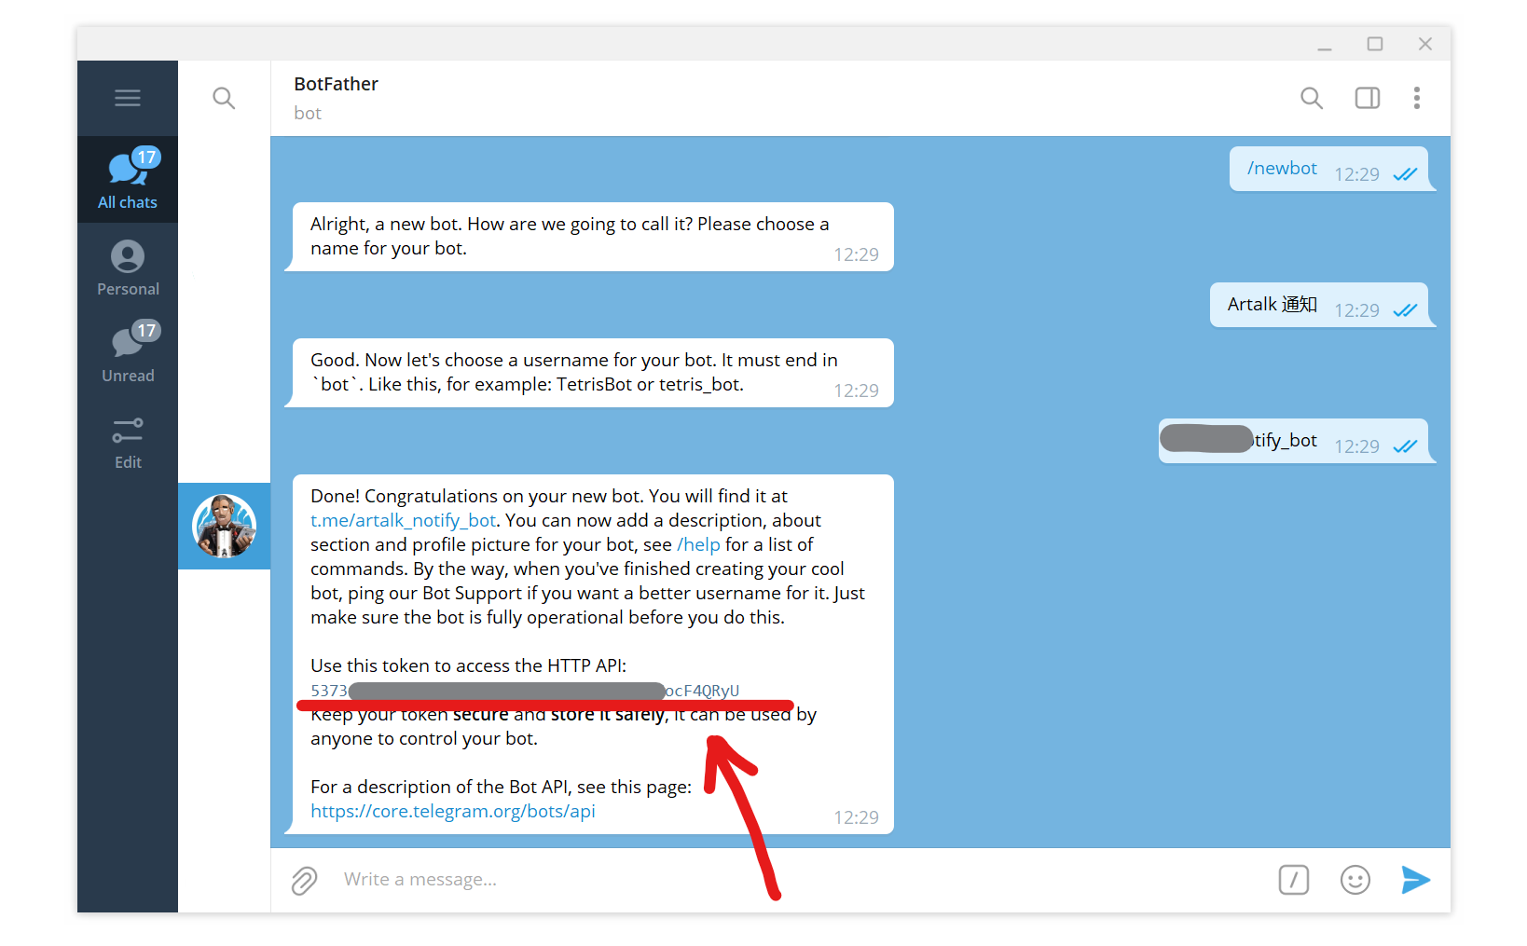Select the BotFather chat avatar
Screen dimensions: 1527x946
[224, 526]
